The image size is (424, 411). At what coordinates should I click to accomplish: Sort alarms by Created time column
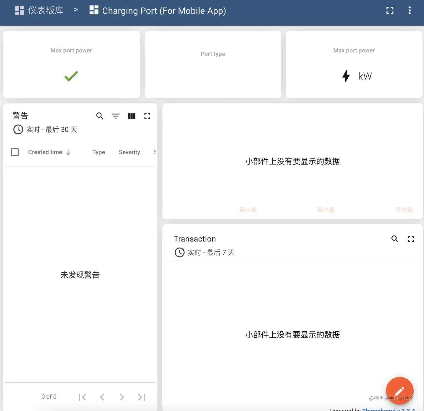(x=45, y=152)
